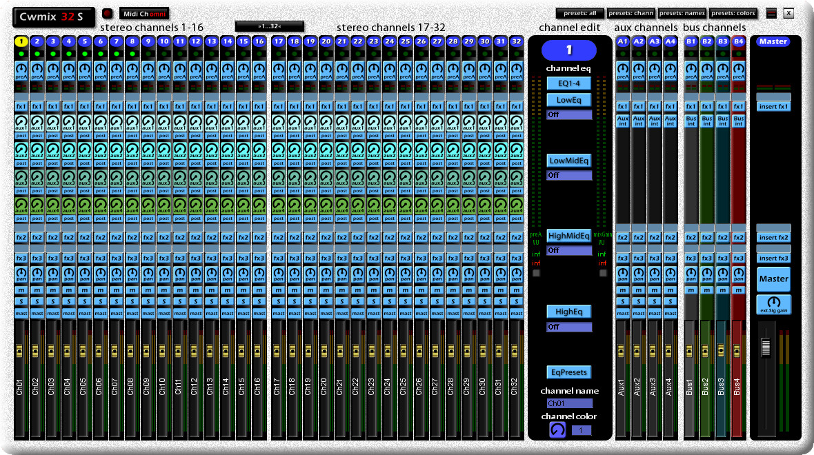The width and height of the screenshot is (814, 455).
Task: Click the aux1 send knob on channel 5
Action: 83,121
